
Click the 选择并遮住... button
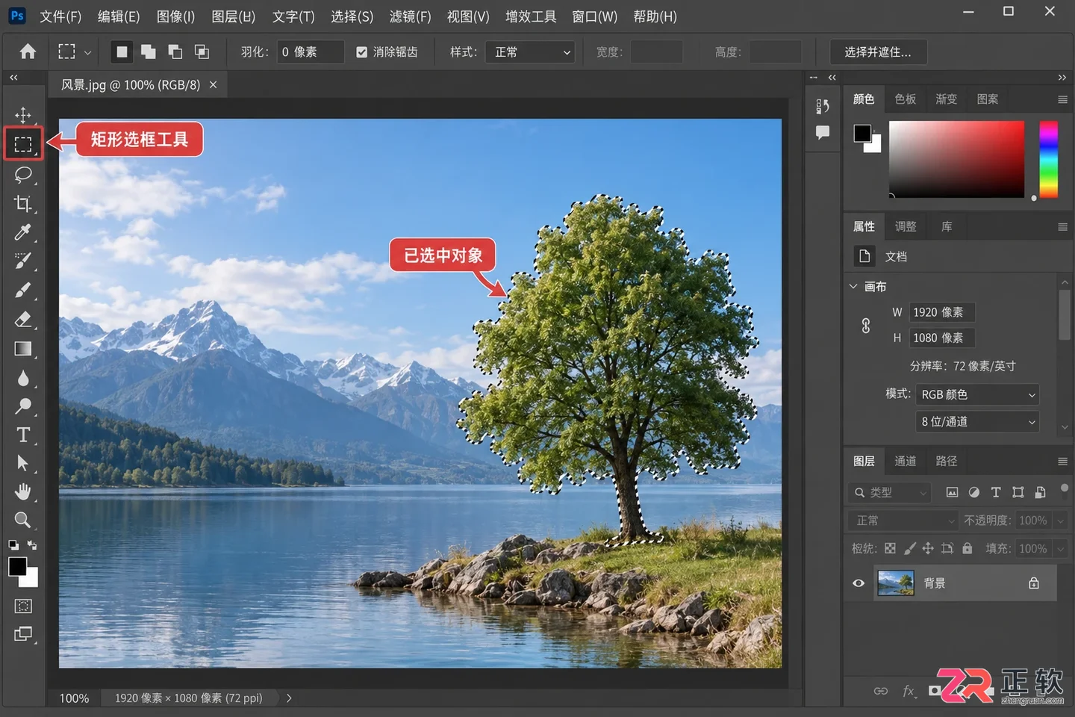click(x=879, y=52)
